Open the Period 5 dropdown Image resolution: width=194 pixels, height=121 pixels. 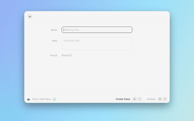point(67,55)
